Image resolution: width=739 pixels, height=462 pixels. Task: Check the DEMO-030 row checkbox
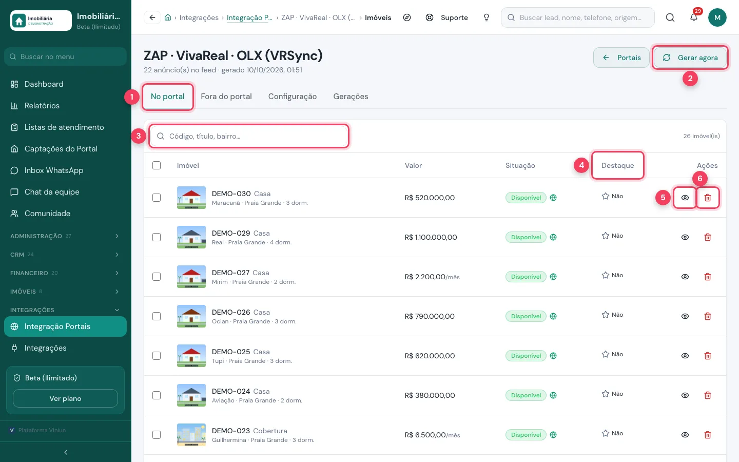click(x=157, y=198)
